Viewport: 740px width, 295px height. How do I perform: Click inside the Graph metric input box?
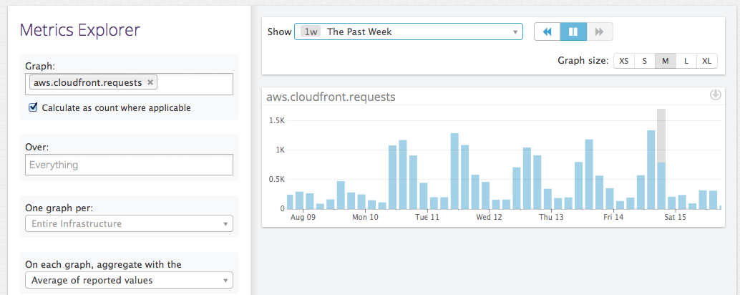tap(193, 84)
